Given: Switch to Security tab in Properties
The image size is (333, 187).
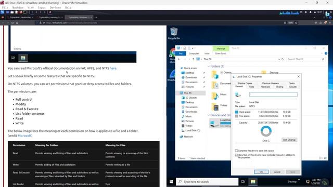Looking at the screenshot, I should 292,87.
